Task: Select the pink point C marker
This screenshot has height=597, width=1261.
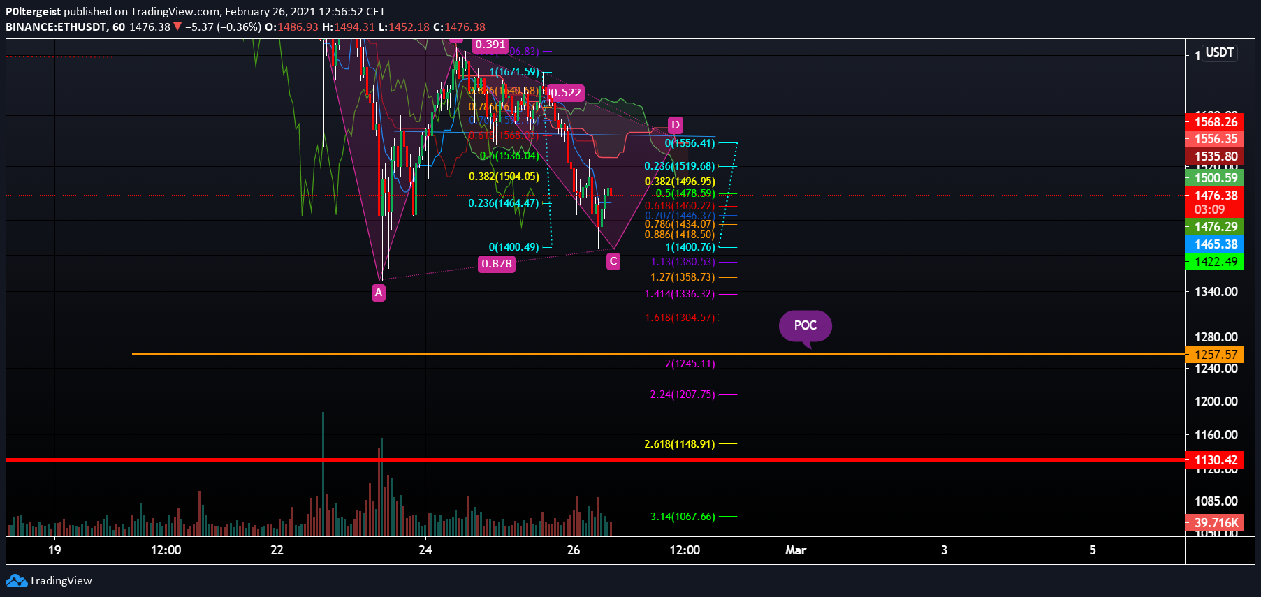Action: 613,261
